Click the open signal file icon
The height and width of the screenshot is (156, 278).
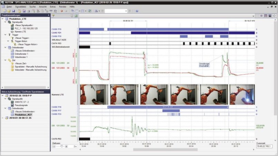tap(20, 11)
